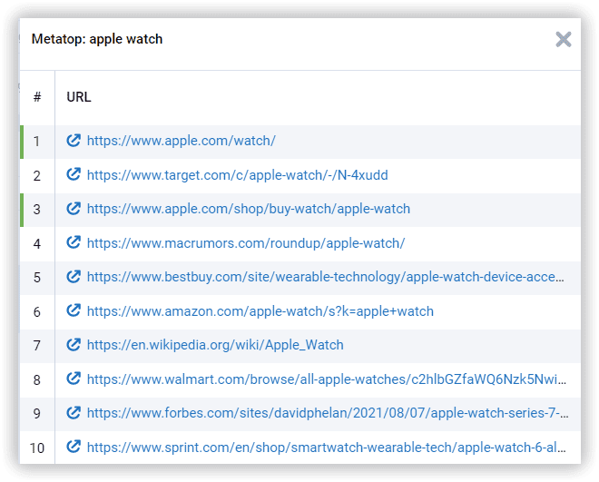The width and height of the screenshot is (599, 482).
Task: Click external link icon beside macrumors.com URL
Action: (74, 242)
